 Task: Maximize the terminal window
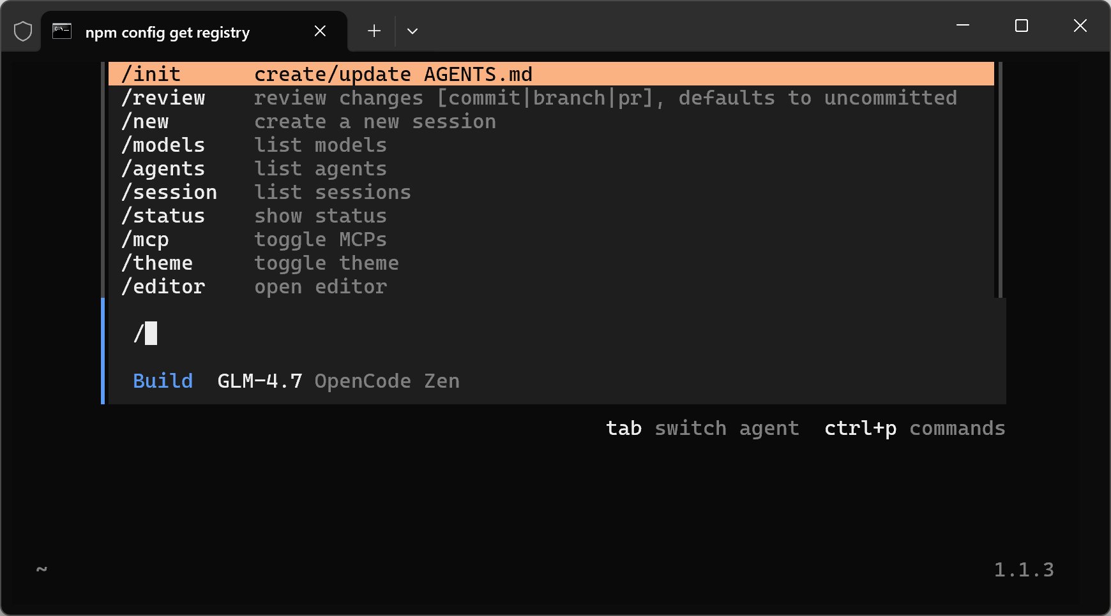(1022, 26)
